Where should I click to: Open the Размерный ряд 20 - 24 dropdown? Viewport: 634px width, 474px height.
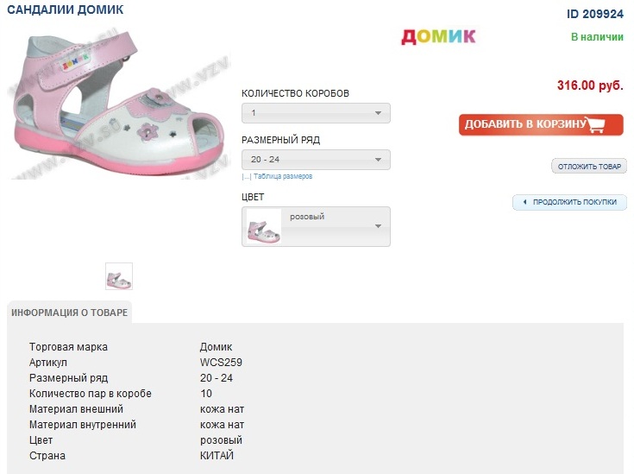316,160
